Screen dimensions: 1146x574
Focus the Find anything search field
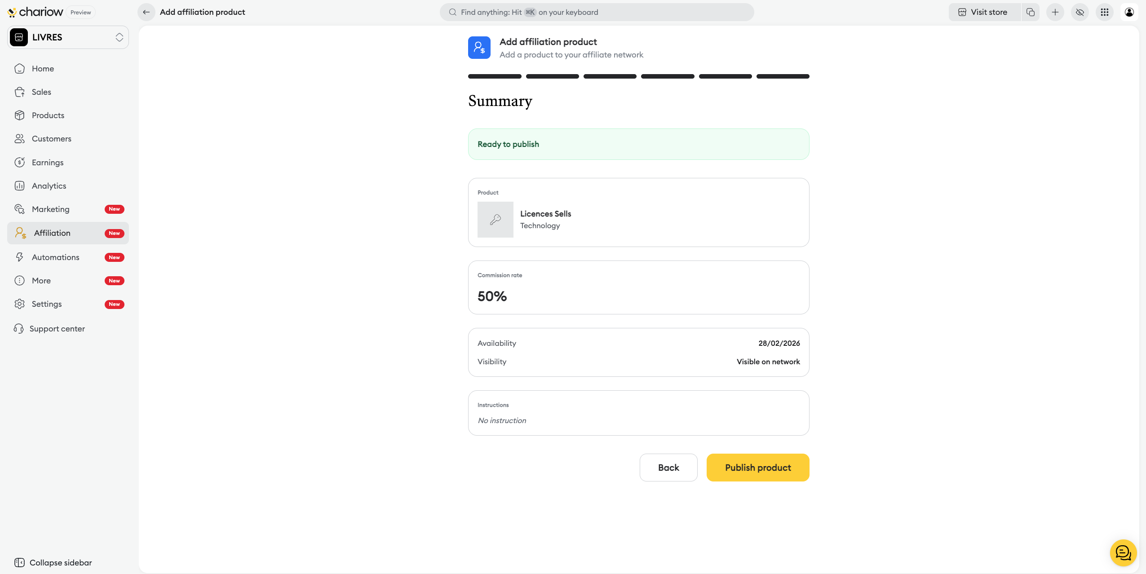[597, 12]
